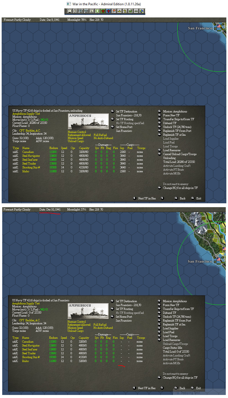This screenshot has height=398, width=228.
Task: Click arrow beside Load Supplies in Dec 10 panel
Action: 159,328
